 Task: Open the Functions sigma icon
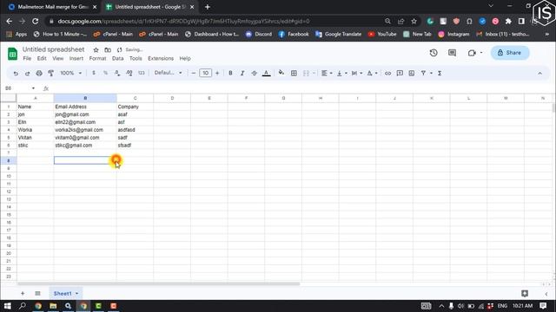click(x=440, y=73)
